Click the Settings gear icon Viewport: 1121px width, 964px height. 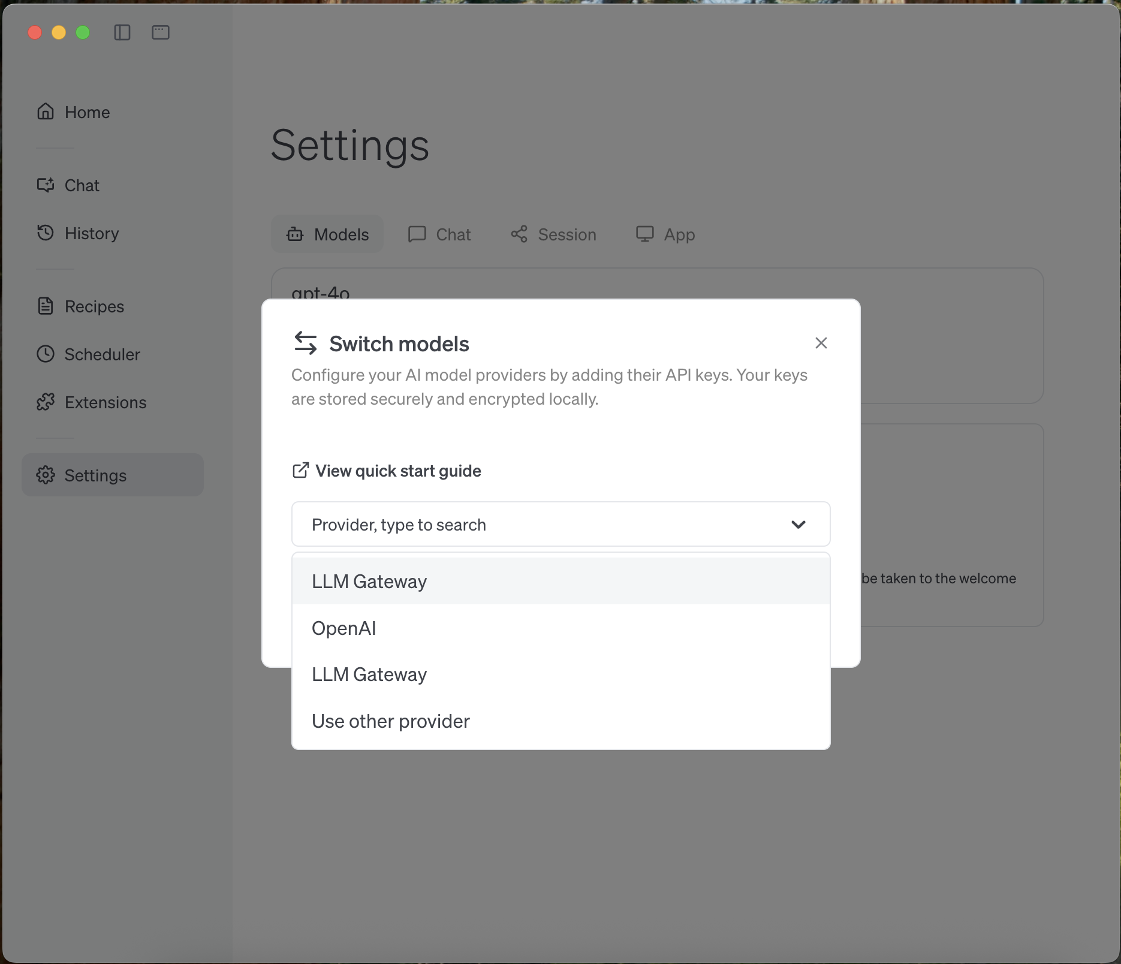coord(46,475)
